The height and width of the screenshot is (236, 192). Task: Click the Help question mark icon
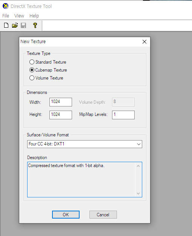coord(35,25)
